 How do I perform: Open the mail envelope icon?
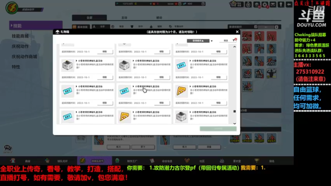coord(273,5)
